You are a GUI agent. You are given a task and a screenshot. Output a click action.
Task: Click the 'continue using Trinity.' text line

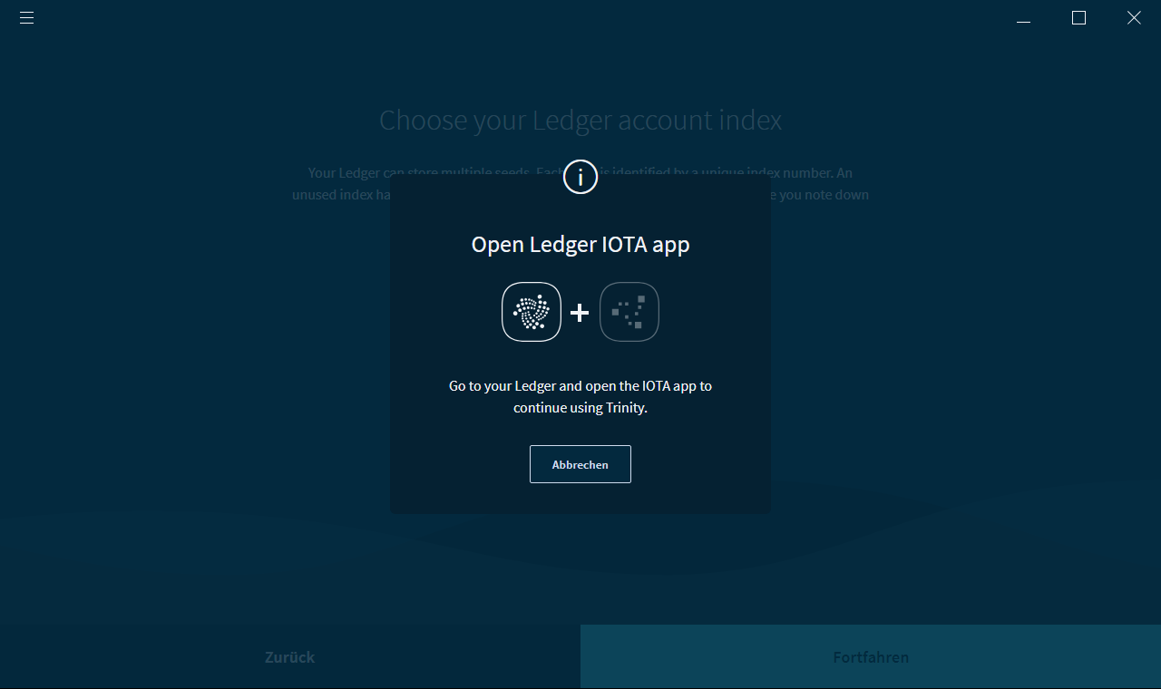pyautogui.click(x=580, y=408)
